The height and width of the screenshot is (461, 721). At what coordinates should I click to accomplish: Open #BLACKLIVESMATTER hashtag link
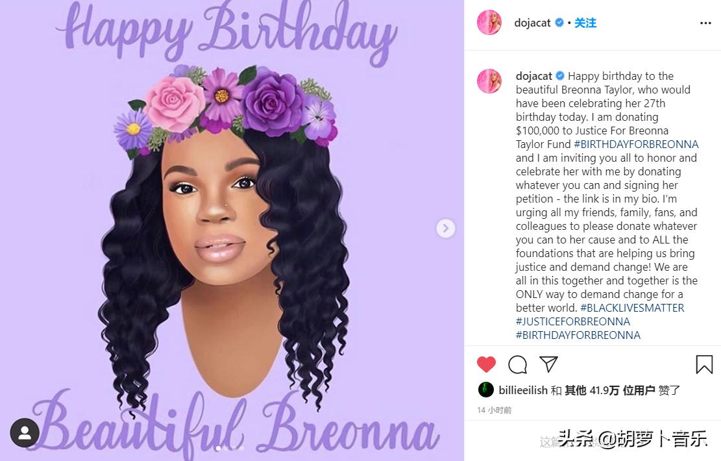click(632, 308)
